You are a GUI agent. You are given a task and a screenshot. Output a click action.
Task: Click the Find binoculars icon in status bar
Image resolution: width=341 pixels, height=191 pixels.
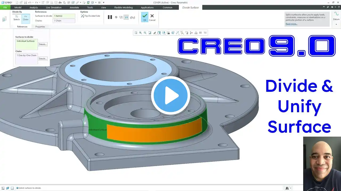pyautogui.click(x=287, y=188)
